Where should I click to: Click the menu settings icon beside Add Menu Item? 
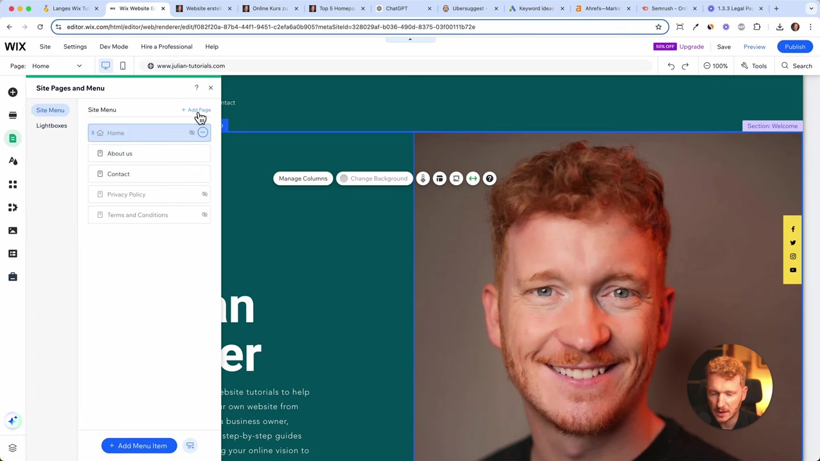[x=190, y=446]
